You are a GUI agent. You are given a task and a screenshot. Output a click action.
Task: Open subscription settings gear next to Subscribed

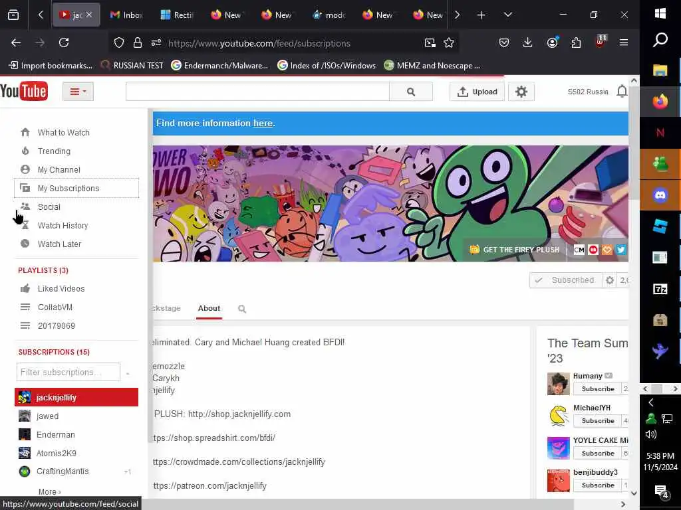pos(610,280)
